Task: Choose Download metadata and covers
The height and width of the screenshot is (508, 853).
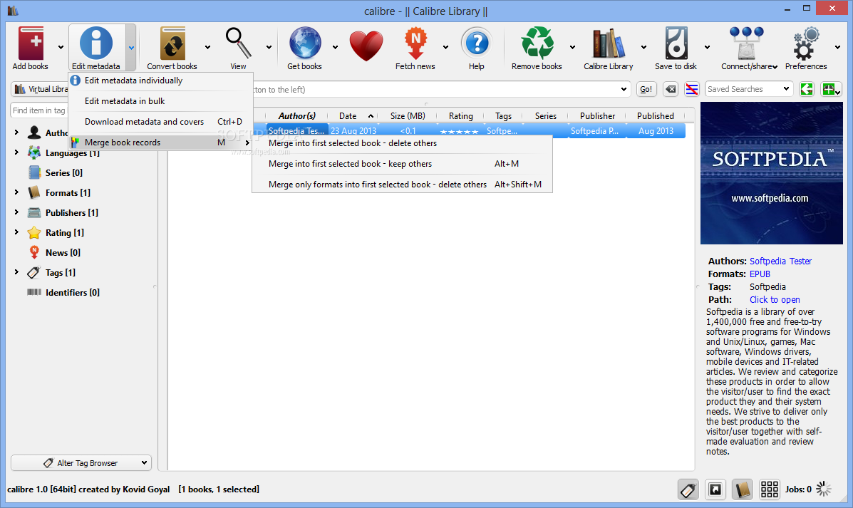Action: coord(160,122)
